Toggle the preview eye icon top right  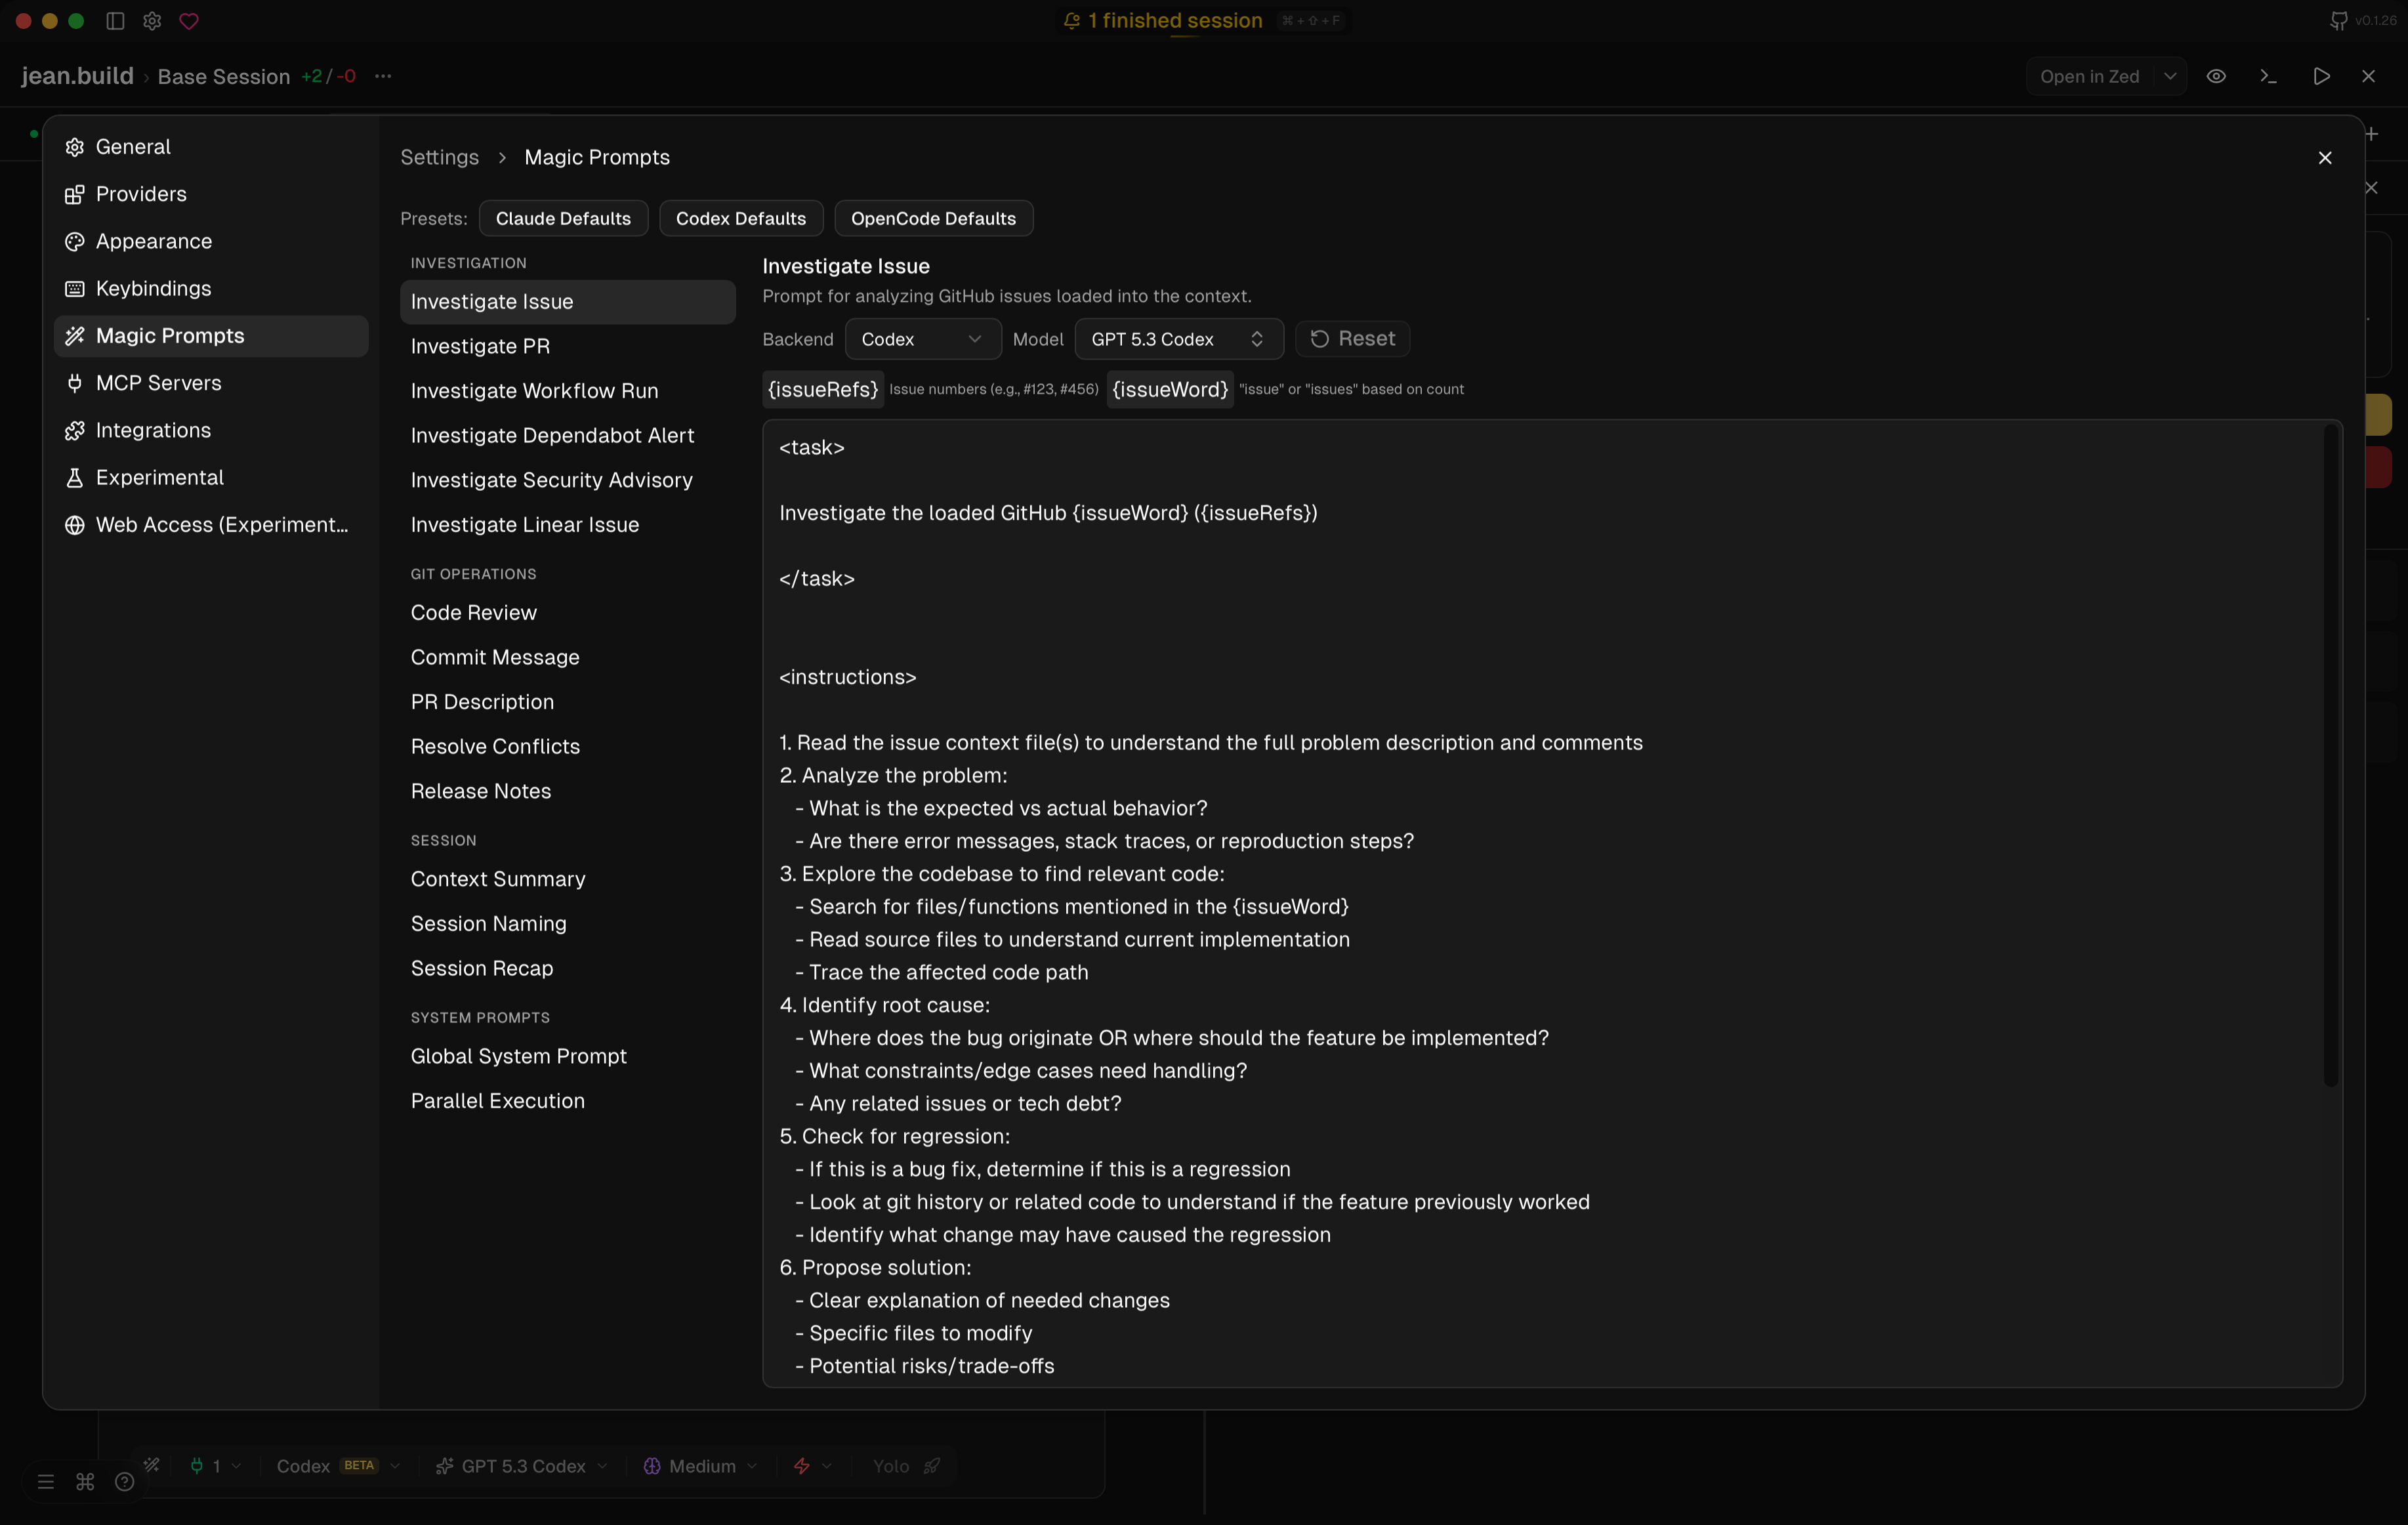(x=2217, y=75)
